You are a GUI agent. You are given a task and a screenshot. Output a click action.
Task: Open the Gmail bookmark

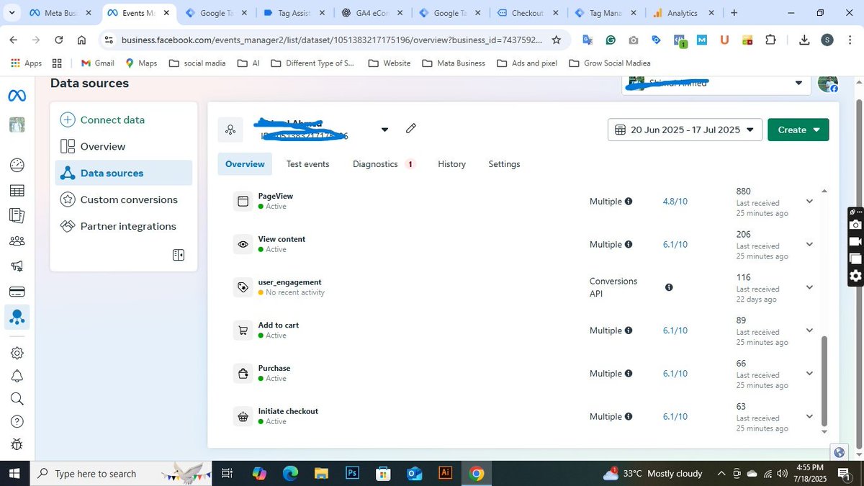[x=96, y=63]
